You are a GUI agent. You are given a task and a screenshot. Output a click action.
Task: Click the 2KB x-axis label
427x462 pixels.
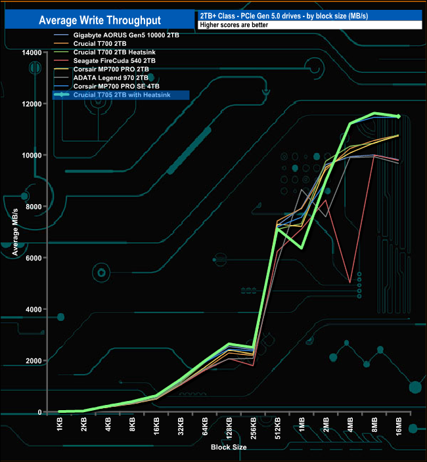(x=84, y=425)
